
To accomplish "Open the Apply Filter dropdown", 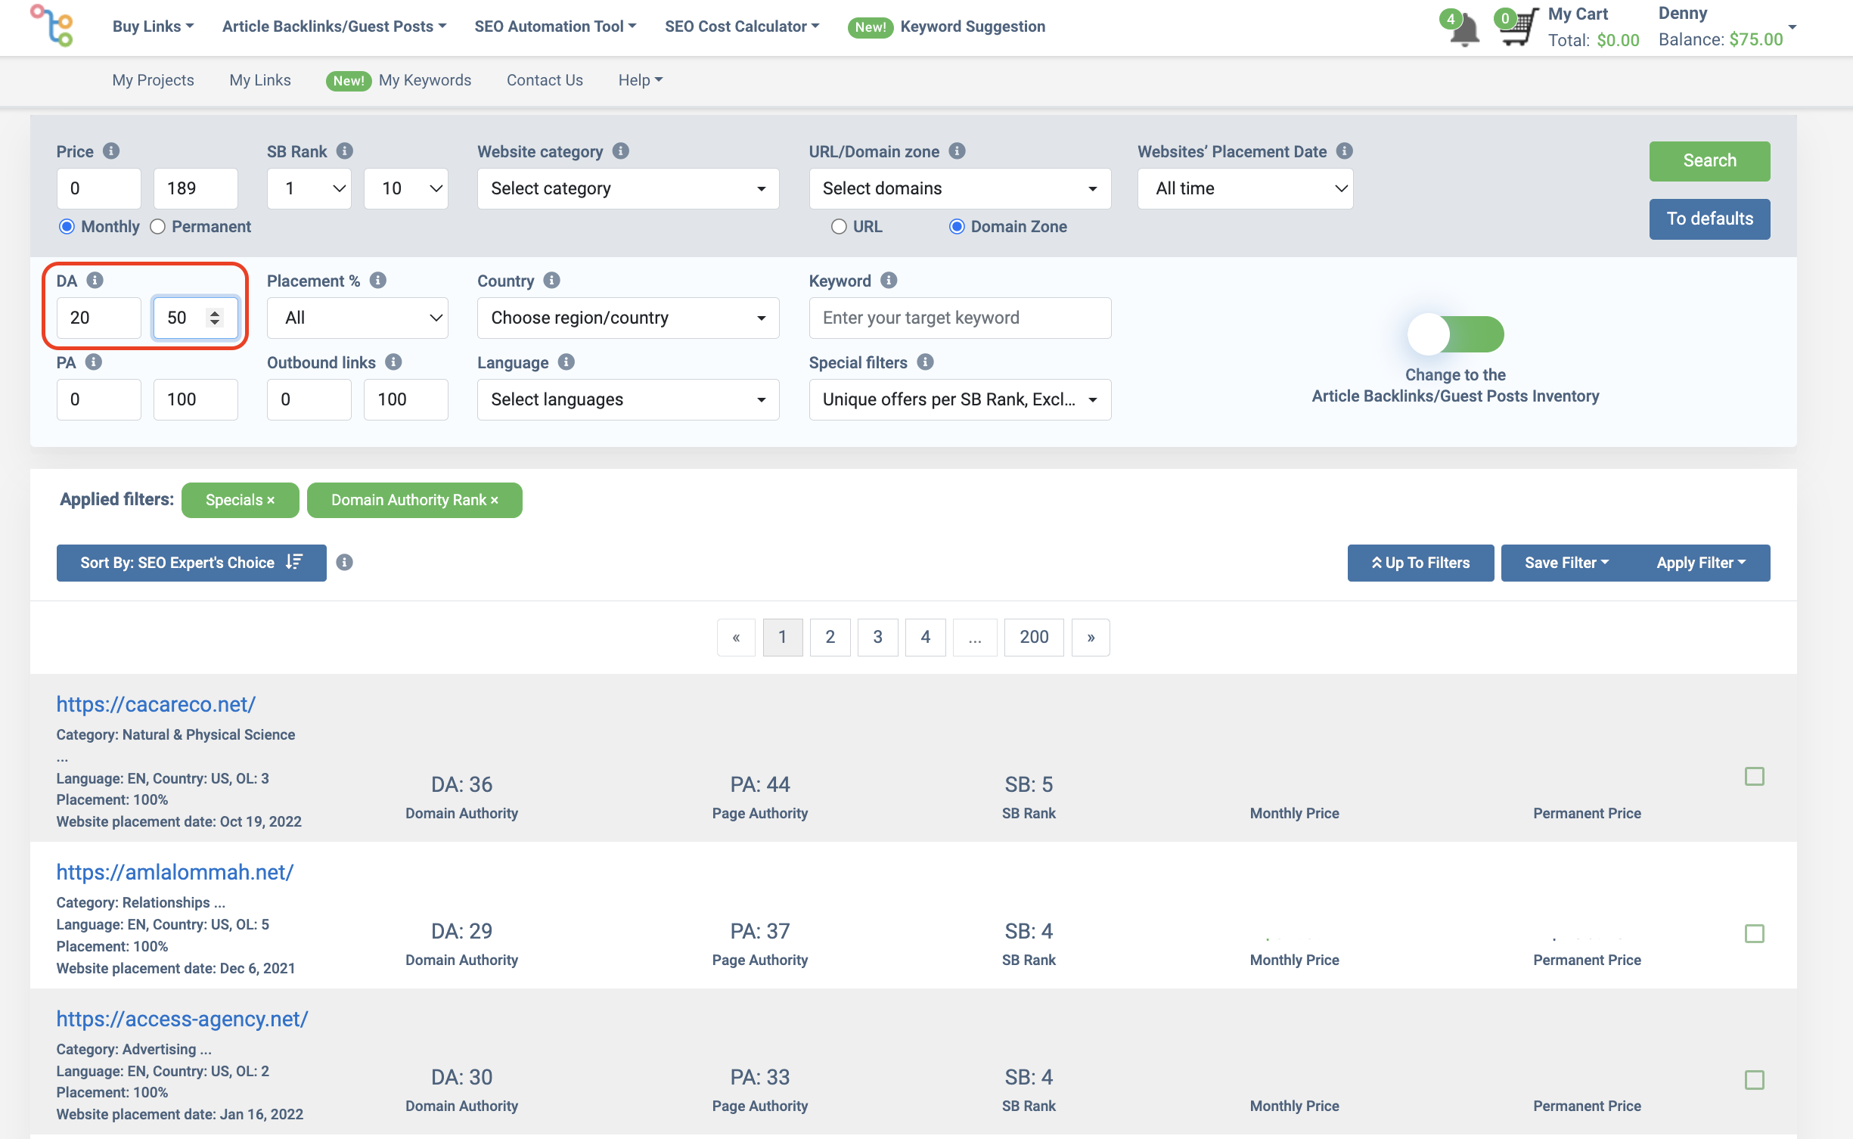I will point(1702,563).
